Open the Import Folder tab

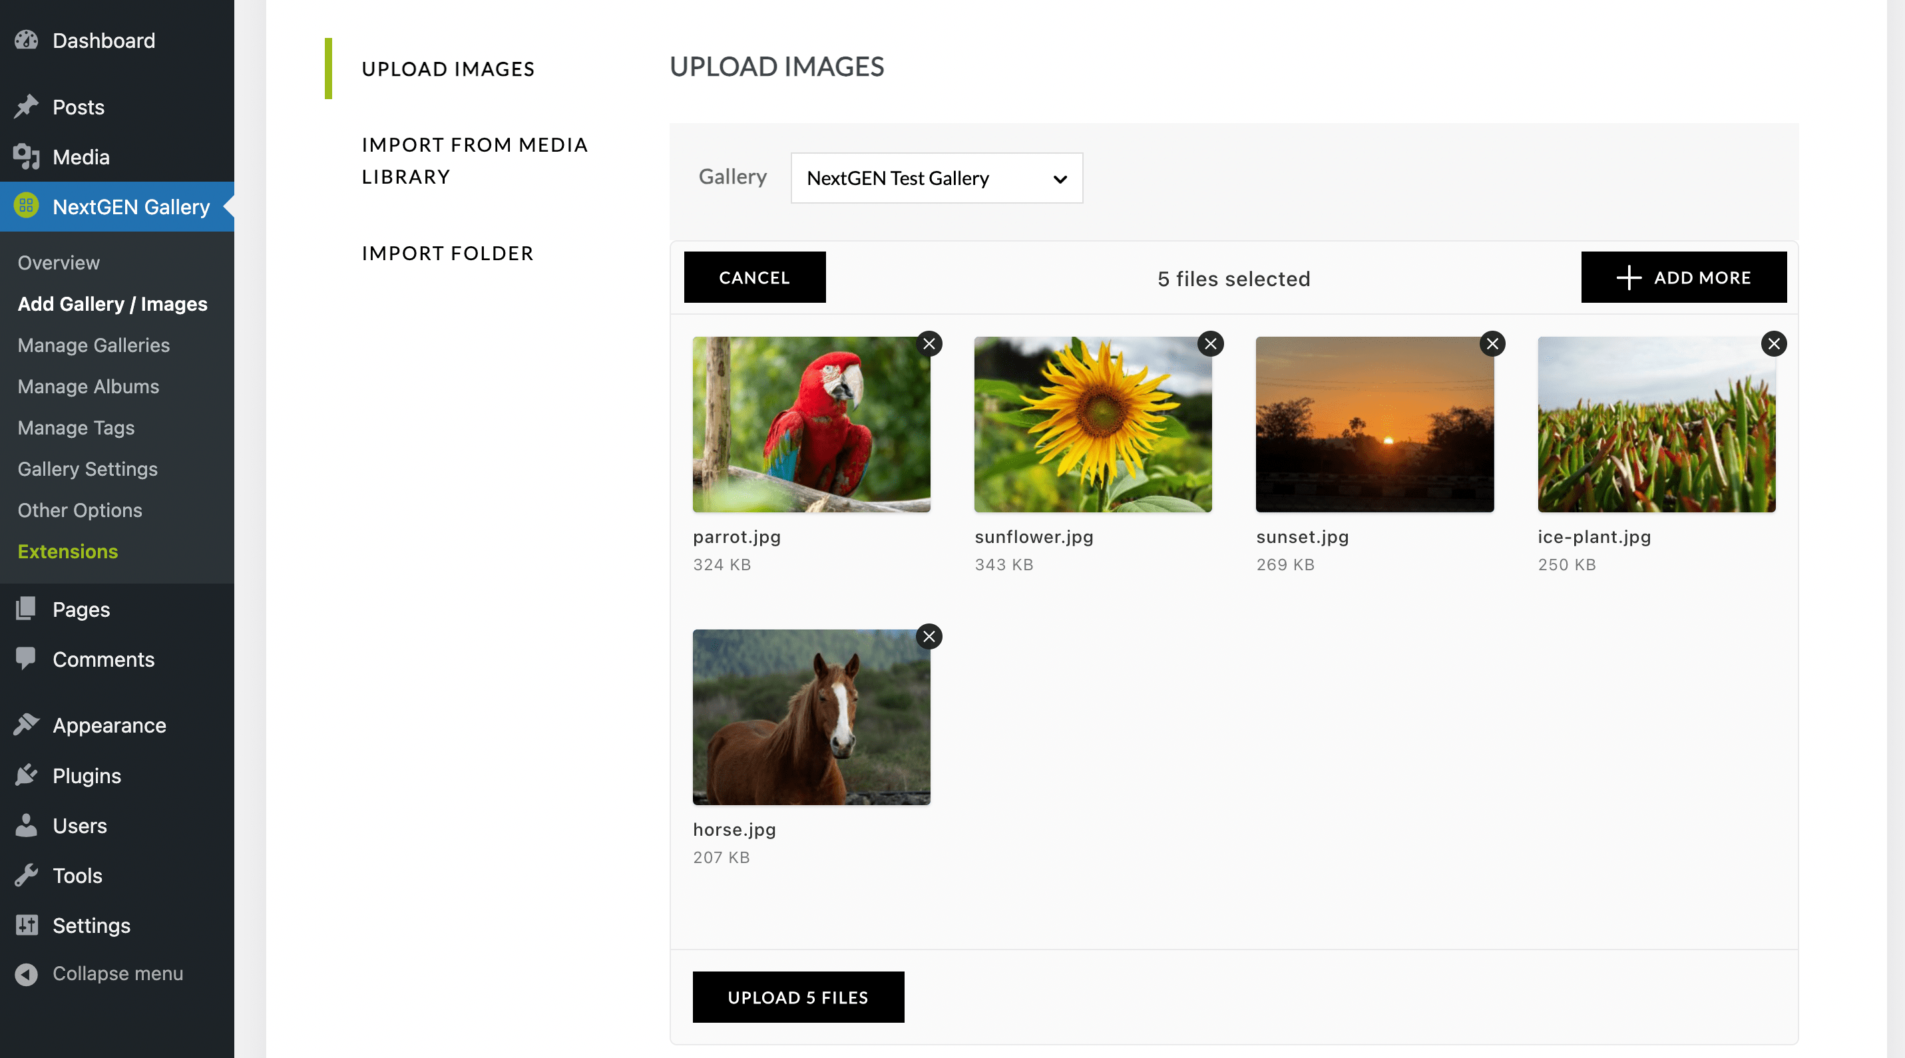(447, 254)
